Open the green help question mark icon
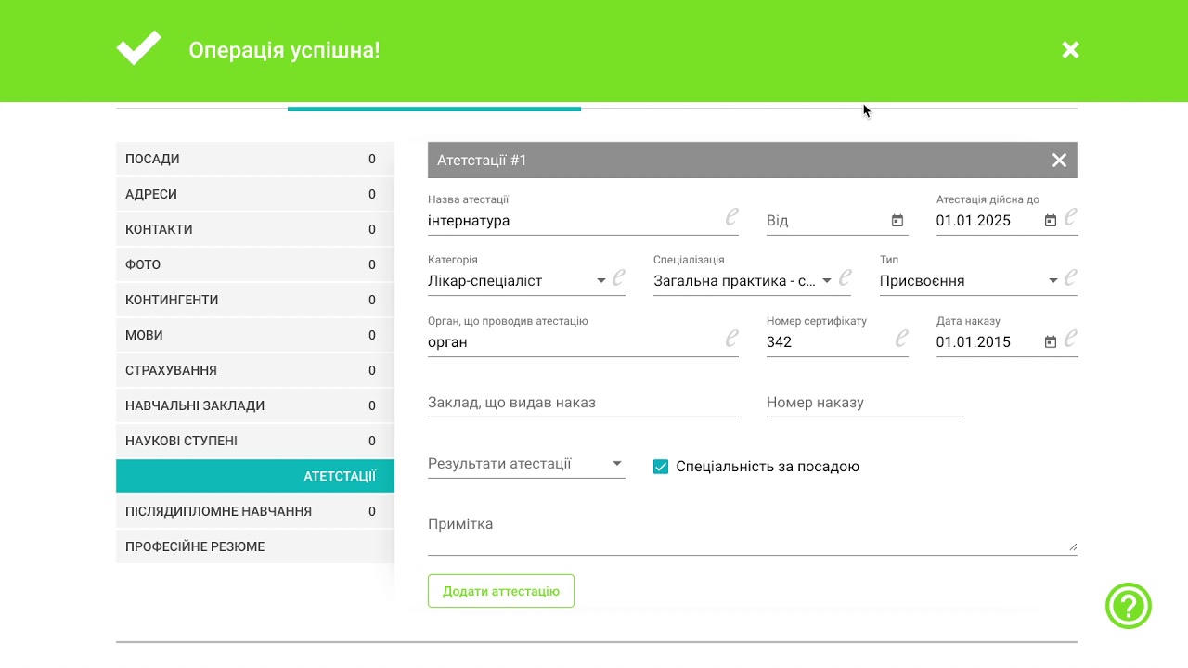This screenshot has height=668, width=1188. coord(1129,607)
